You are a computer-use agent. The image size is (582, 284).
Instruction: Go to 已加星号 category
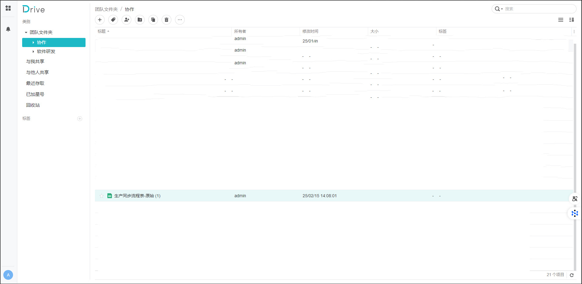(35, 94)
